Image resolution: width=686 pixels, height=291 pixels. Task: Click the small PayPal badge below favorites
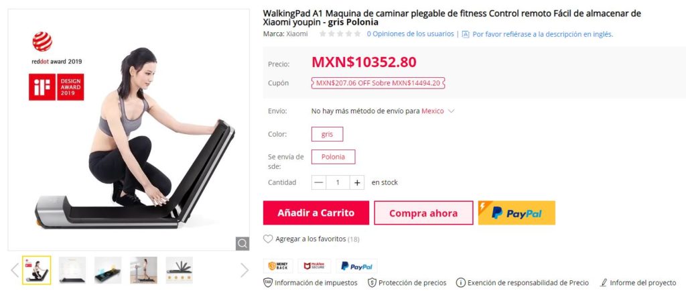coord(356,266)
